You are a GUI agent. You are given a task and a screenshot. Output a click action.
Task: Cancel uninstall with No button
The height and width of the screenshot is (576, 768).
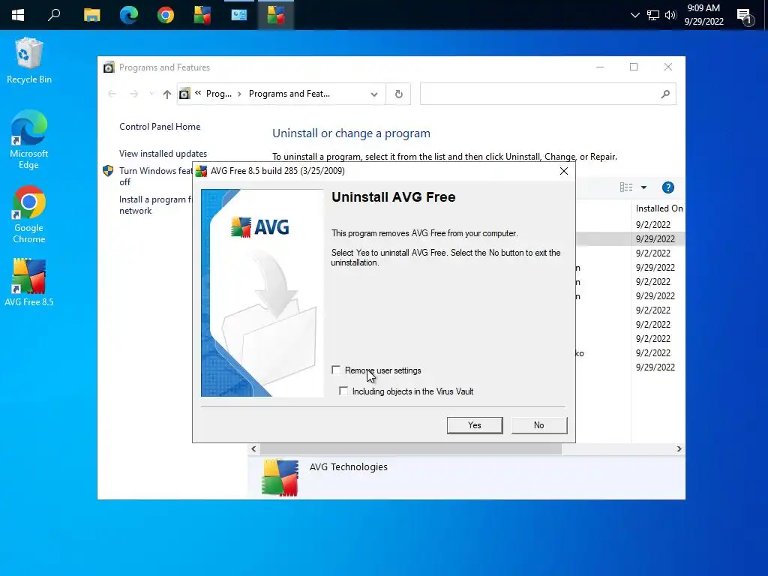pos(538,425)
